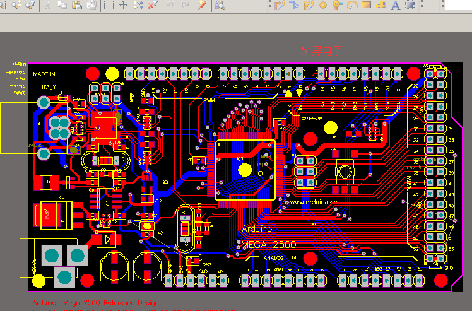Select the Arduino Mega 2560 Reference Design text
Screen dimensions: 472x311
tap(95, 303)
